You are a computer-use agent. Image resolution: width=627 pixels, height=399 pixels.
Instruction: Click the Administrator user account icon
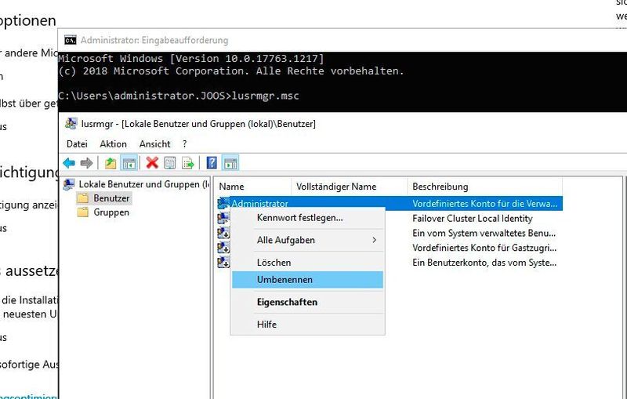click(223, 204)
